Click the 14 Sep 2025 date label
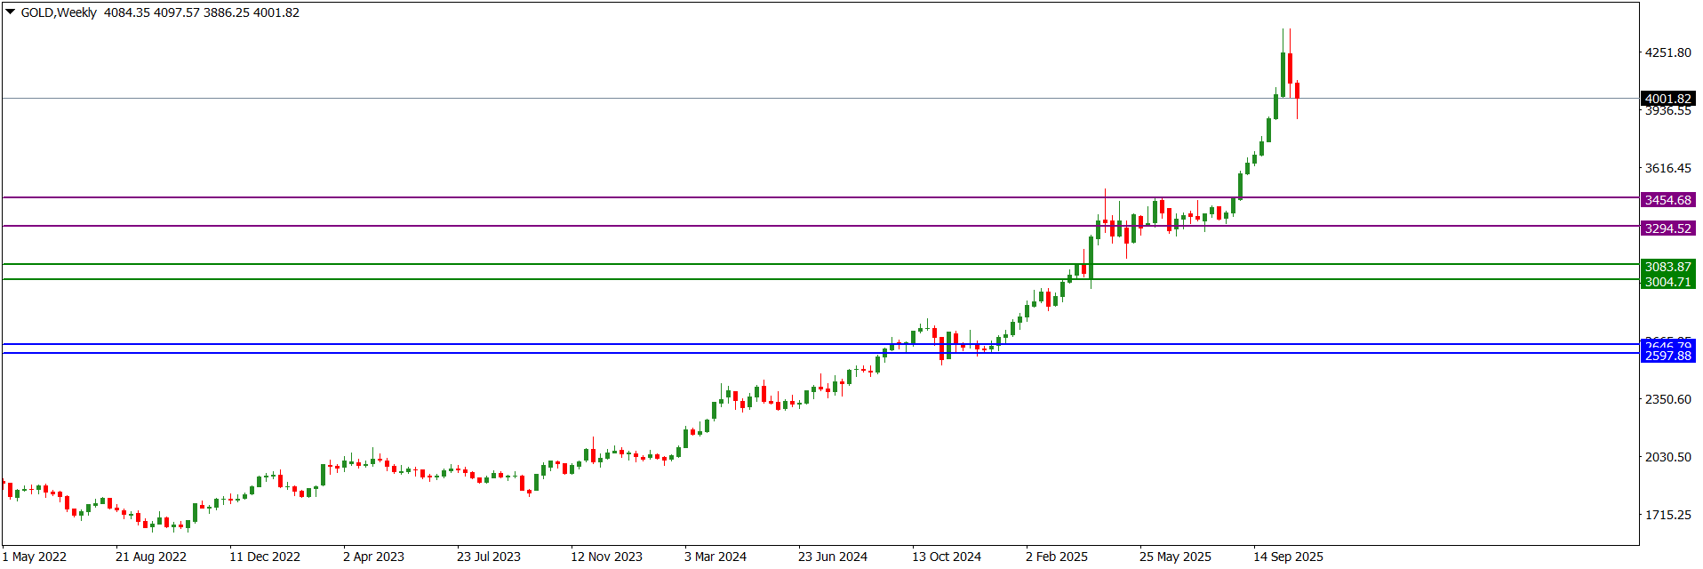The image size is (1703, 569). coord(1288,557)
